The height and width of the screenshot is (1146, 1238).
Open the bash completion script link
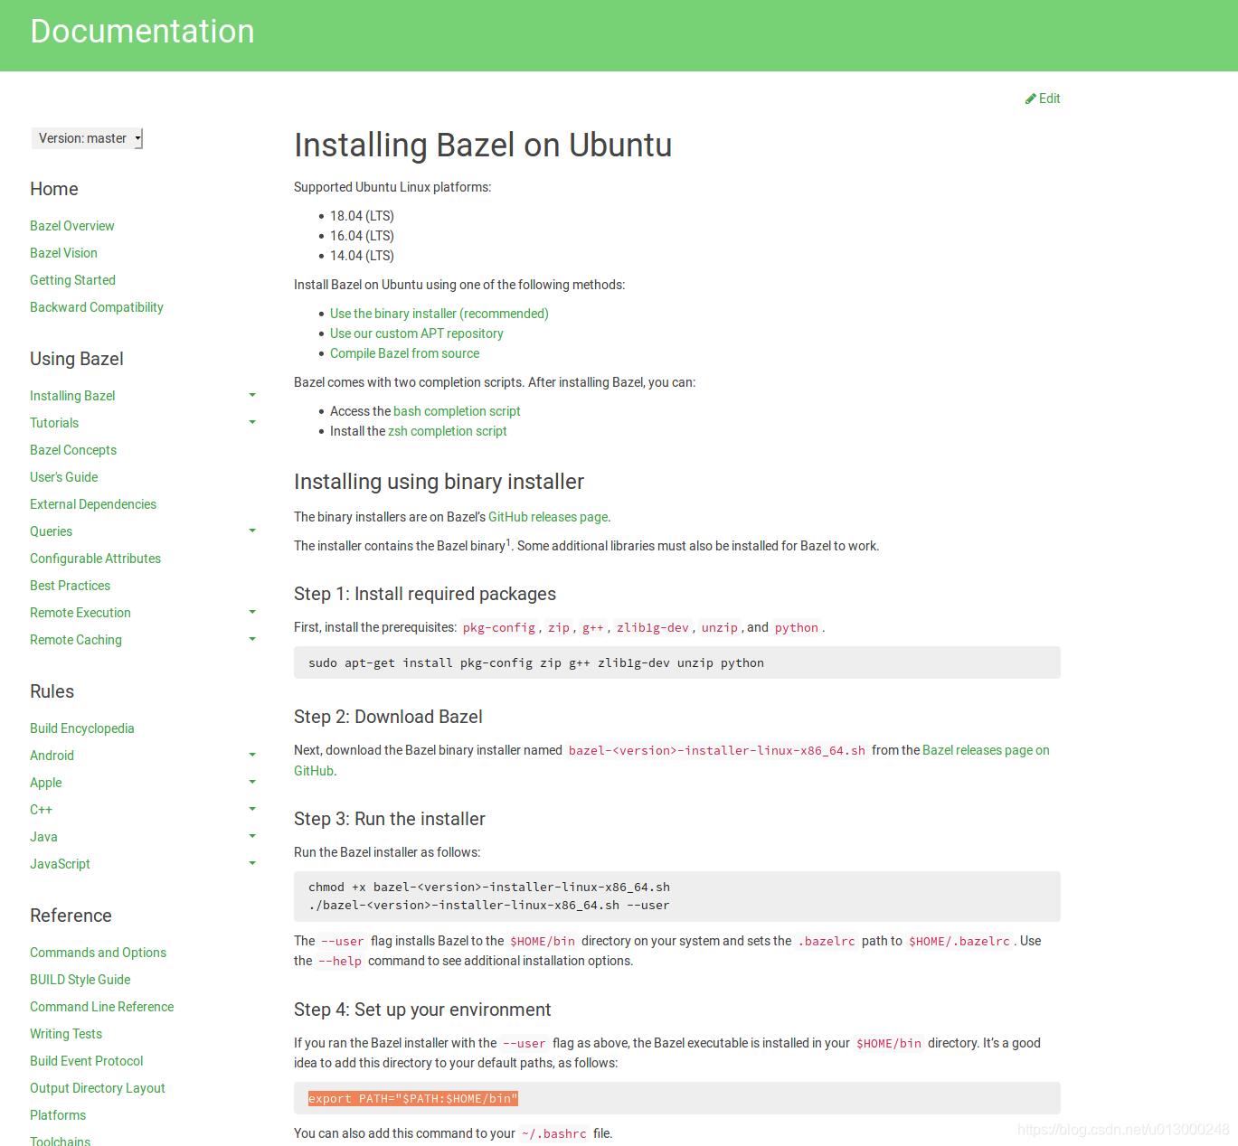point(457,411)
